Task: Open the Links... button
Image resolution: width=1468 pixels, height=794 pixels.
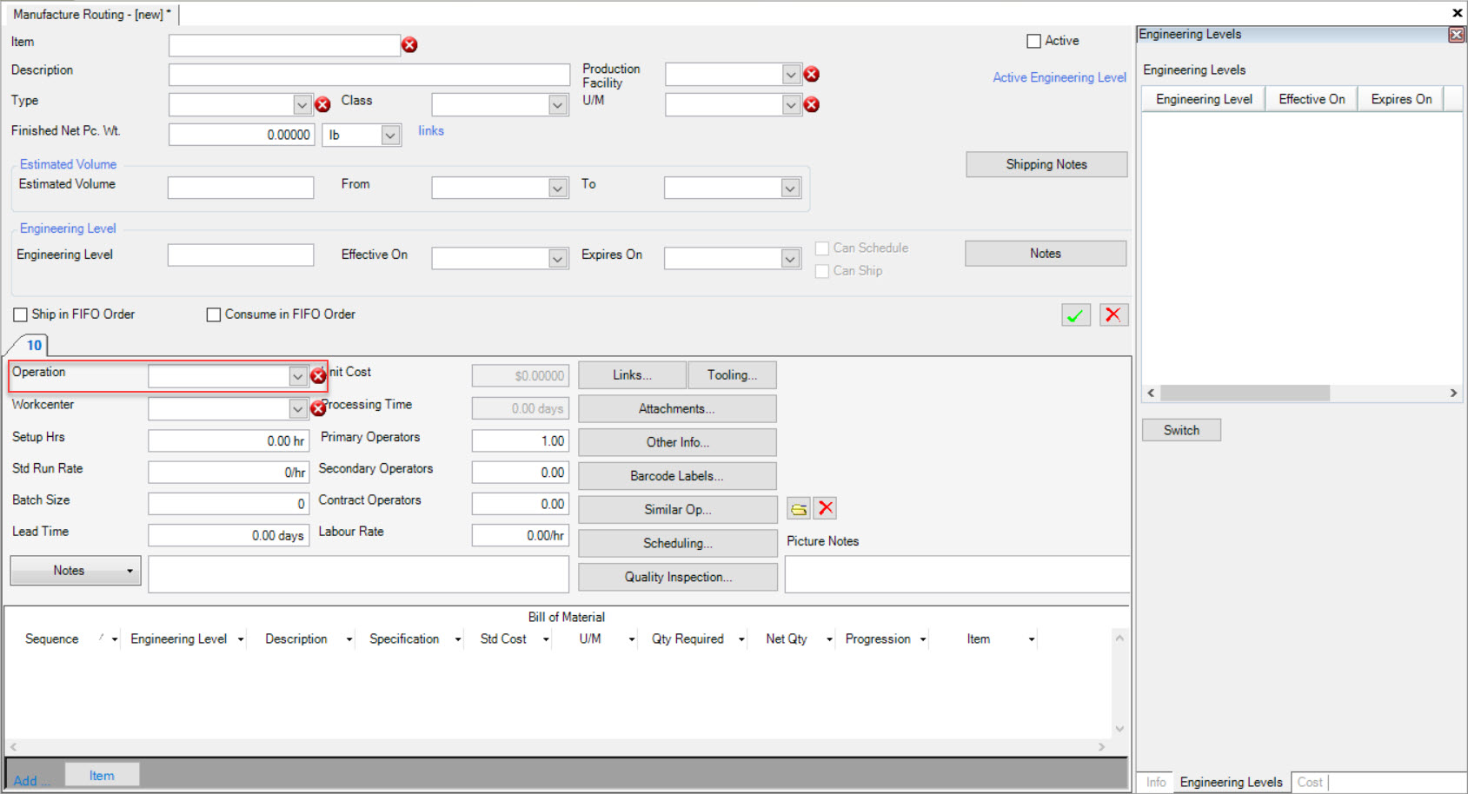Action: pos(632,375)
